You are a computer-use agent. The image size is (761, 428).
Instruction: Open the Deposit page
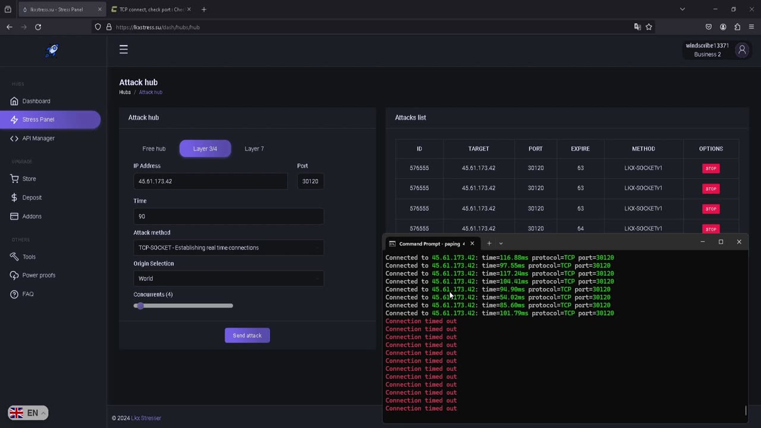tap(32, 197)
